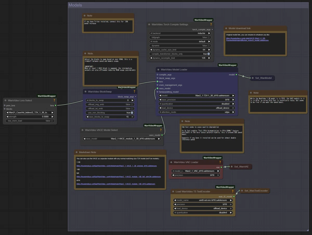Select the Set_WanTextEncoder node
Viewport: 312px width, 235px height.
[x=255, y=191]
